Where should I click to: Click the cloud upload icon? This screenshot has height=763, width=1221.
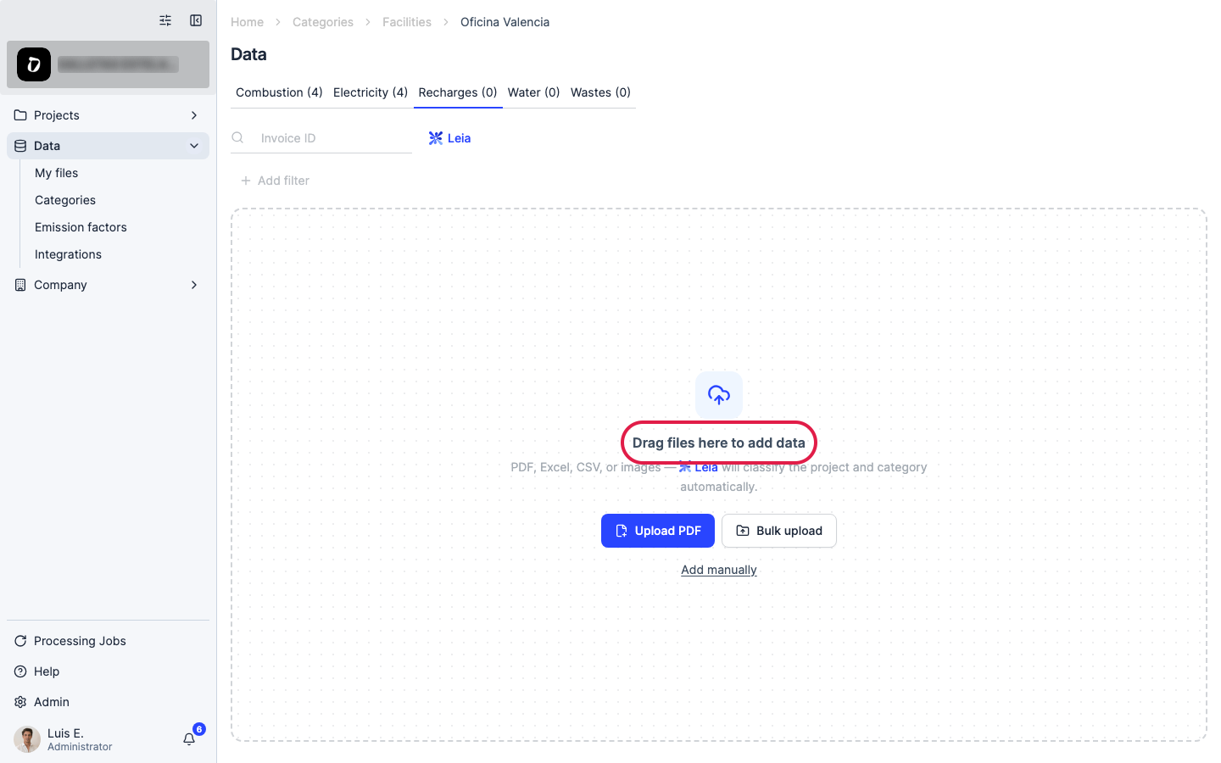pos(719,394)
